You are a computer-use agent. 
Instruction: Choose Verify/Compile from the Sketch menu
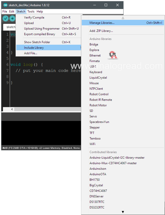pyautogui.click(x=49, y=18)
